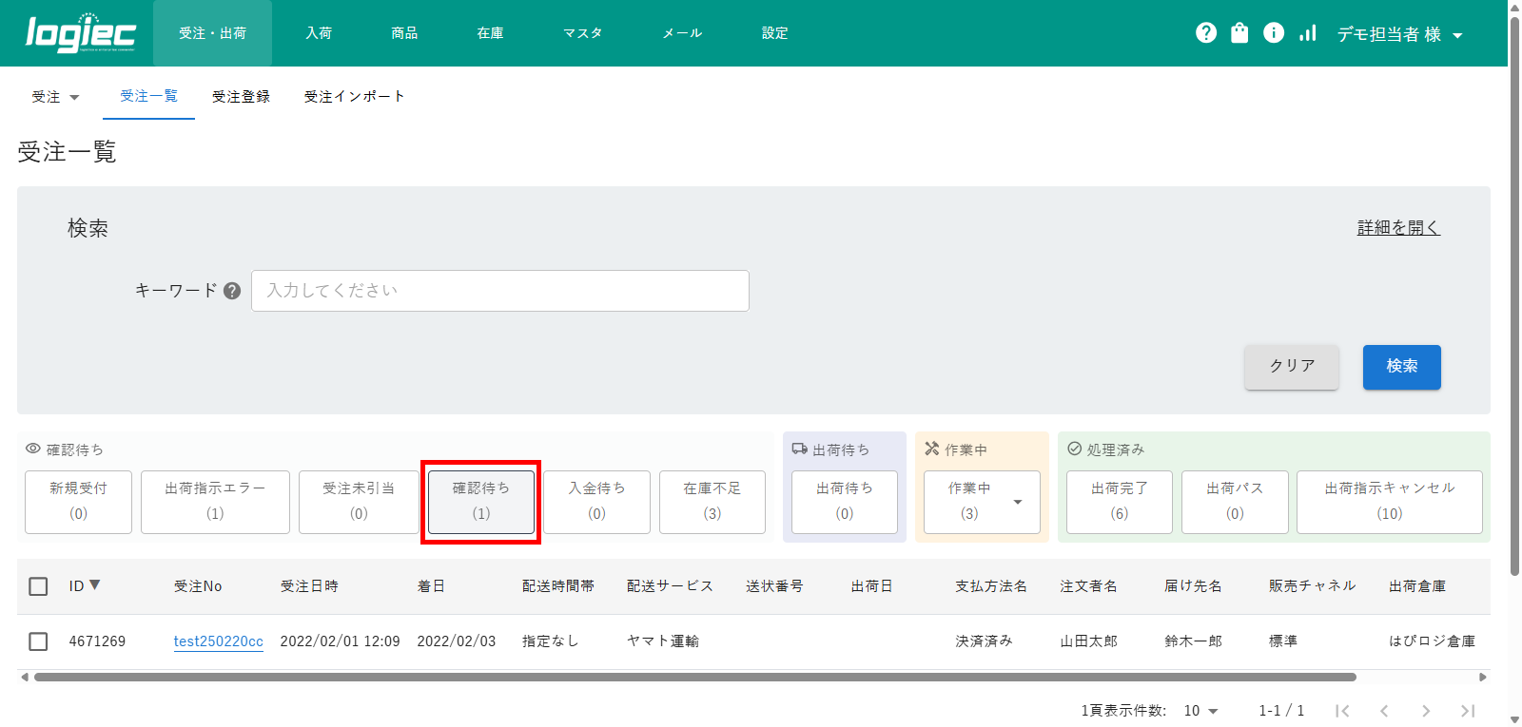Toggle the 確認待ち (1) status filter
The width and height of the screenshot is (1522, 727).
point(481,502)
